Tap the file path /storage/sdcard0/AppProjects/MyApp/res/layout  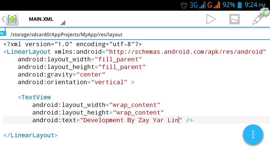tap(66, 35)
